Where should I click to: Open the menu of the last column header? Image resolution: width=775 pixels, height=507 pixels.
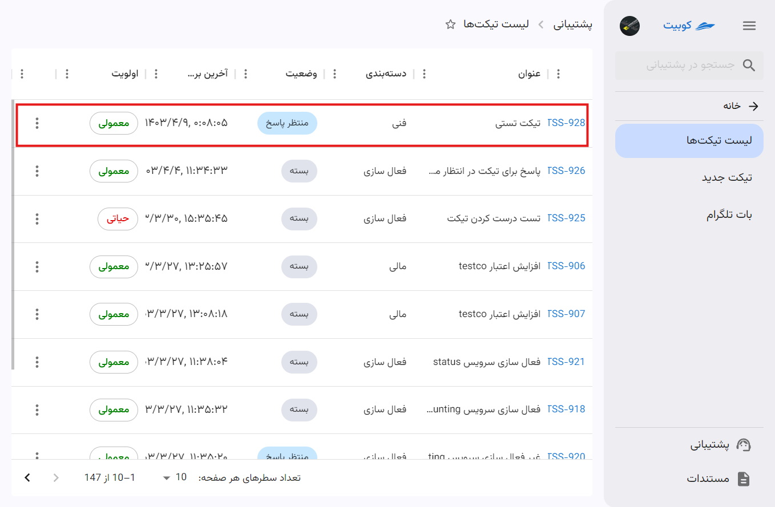tap(22, 74)
